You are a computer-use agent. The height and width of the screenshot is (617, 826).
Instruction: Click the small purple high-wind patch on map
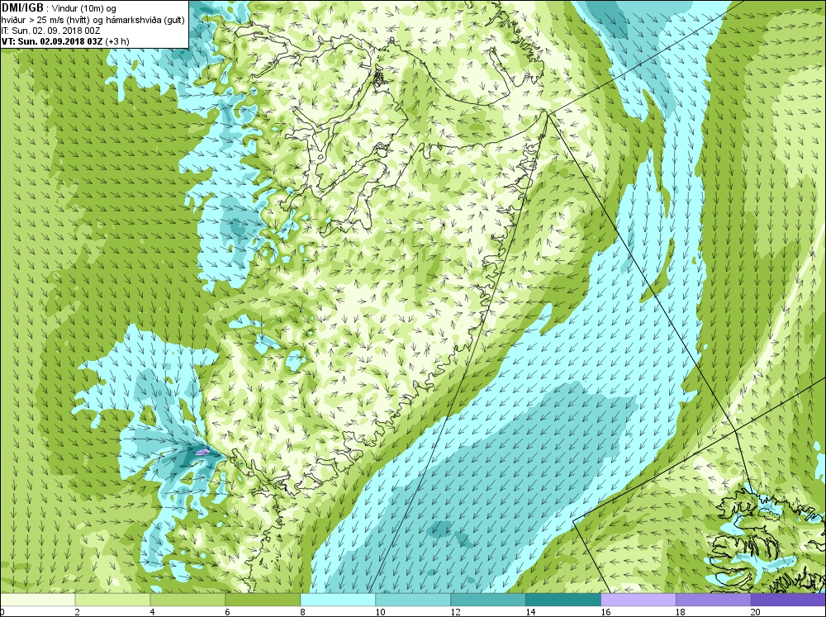(x=202, y=452)
